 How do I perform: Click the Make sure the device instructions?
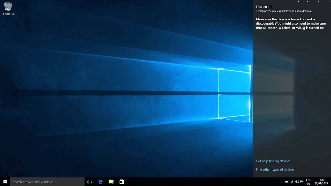pyautogui.click(x=291, y=24)
